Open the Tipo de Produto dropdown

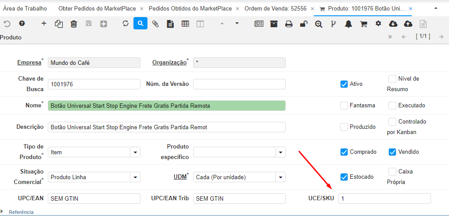[135, 152]
